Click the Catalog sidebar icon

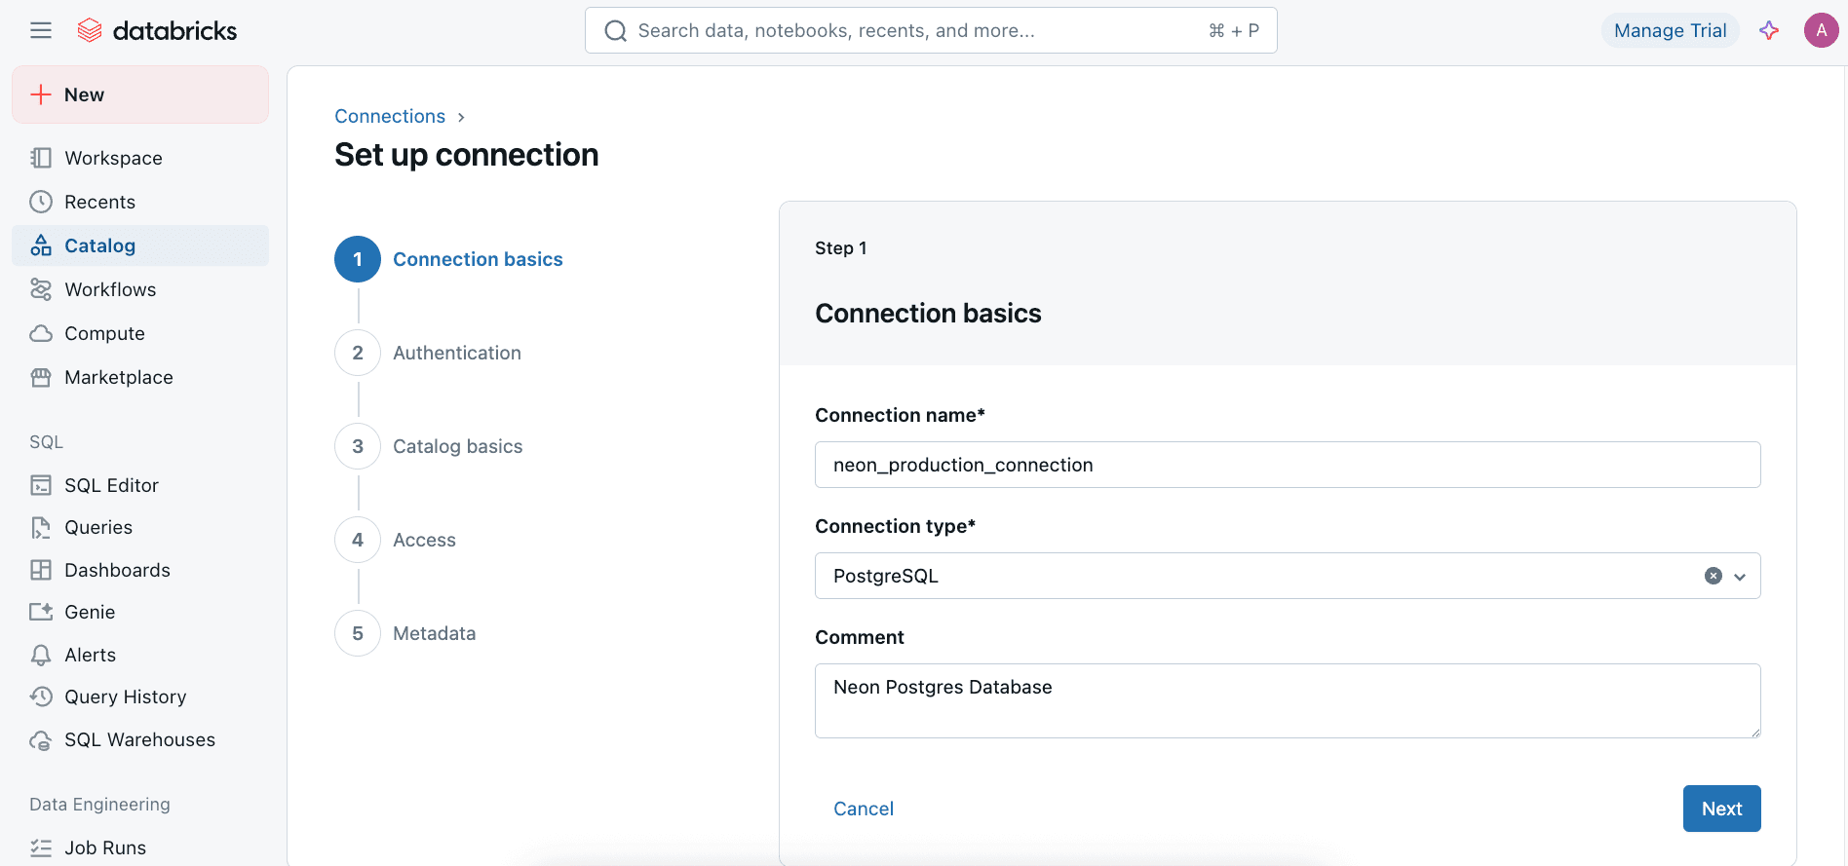(x=41, y=245)
